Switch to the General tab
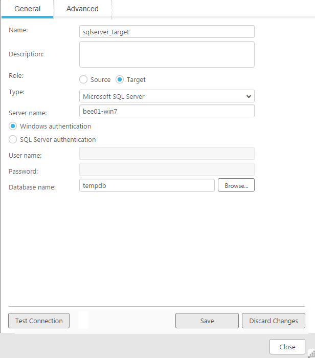 pos(27,9)
